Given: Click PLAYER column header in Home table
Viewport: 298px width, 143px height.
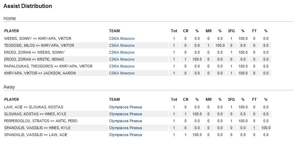Looking at the screenshot, I should 11,31.
